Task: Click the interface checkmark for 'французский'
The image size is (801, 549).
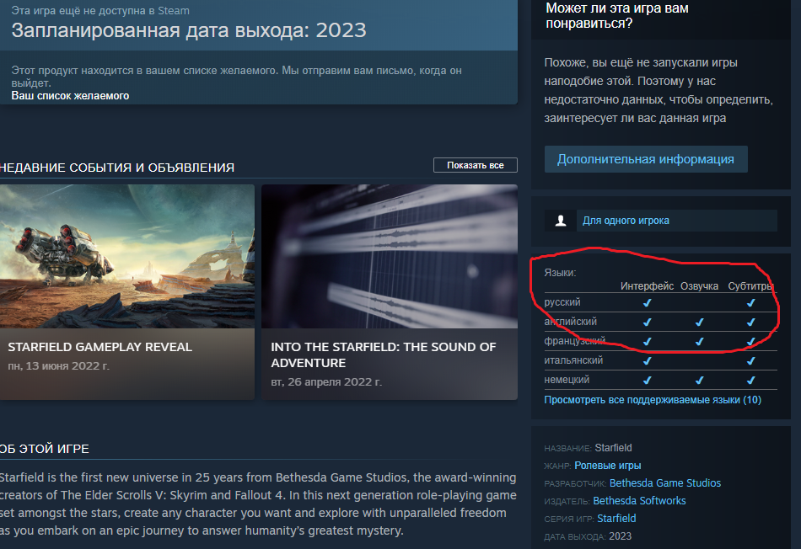Action: click(648, 341)
